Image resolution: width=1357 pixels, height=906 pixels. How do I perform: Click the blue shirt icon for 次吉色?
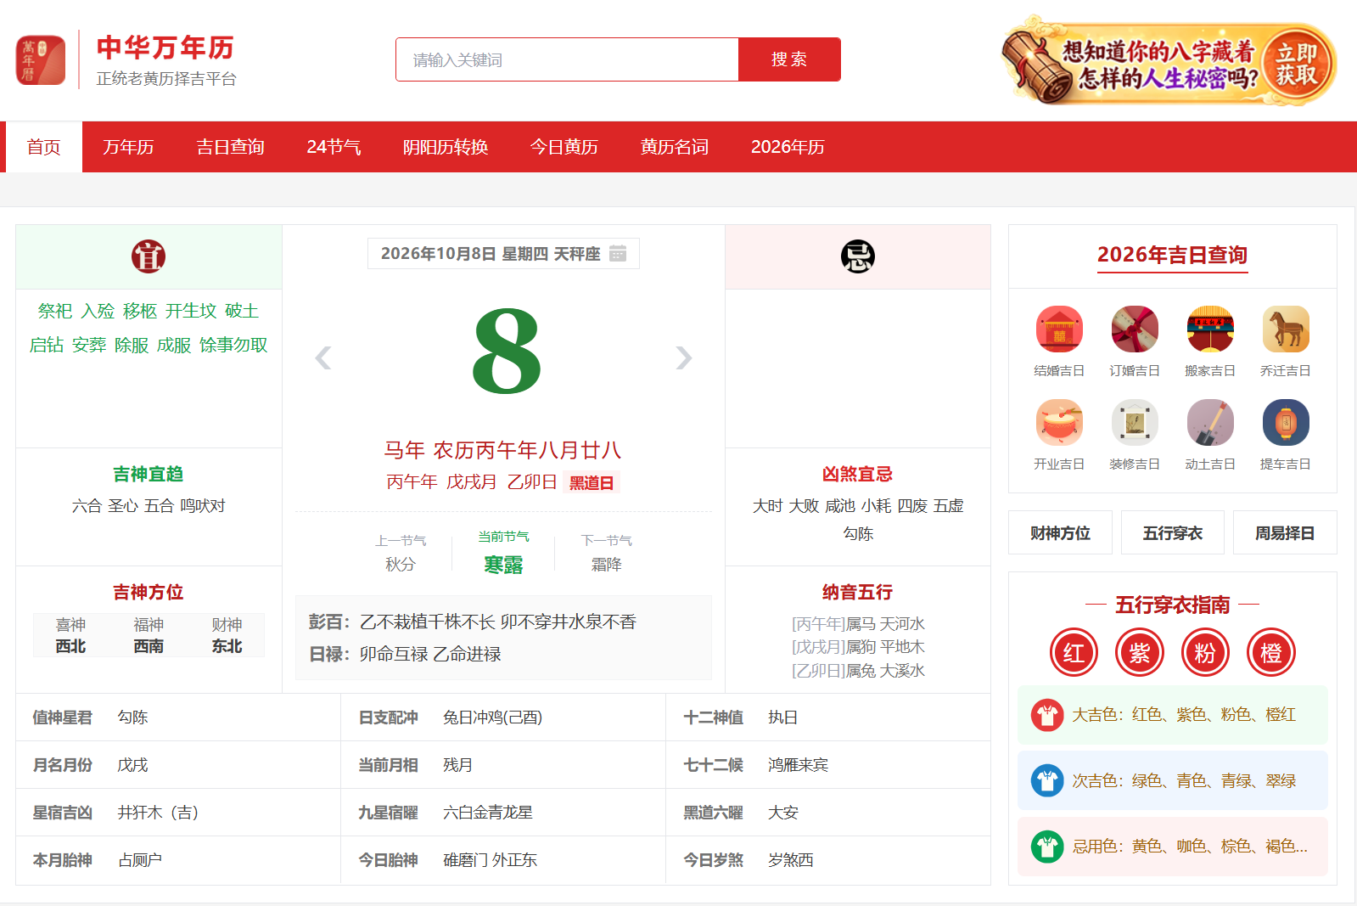pyautogui.click(x=1047, y=780)
